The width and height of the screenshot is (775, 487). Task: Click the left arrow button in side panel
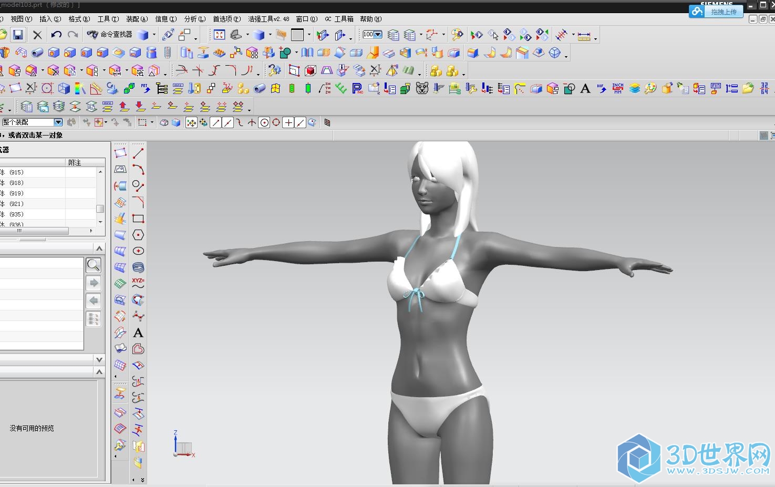point(94,301)
